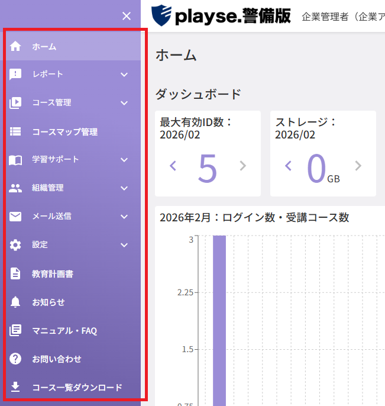Expand the 組織管理 menu chevron

124,188
